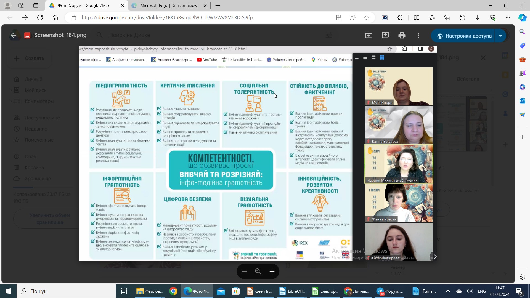Click the back arrow in the Drive preview
This screenshot has height=298, width=530.
13,35
